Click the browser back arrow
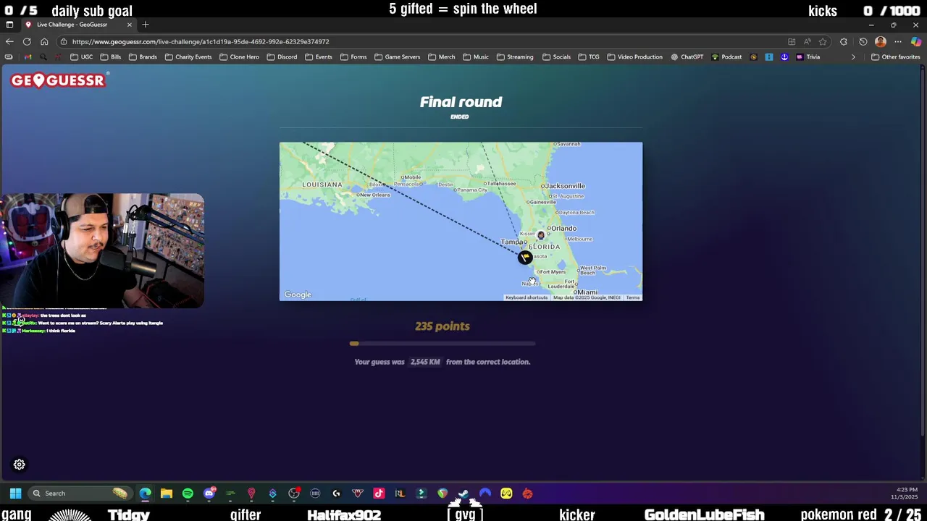This screenshot has width=927, height=521. click(x=9, y=42)
